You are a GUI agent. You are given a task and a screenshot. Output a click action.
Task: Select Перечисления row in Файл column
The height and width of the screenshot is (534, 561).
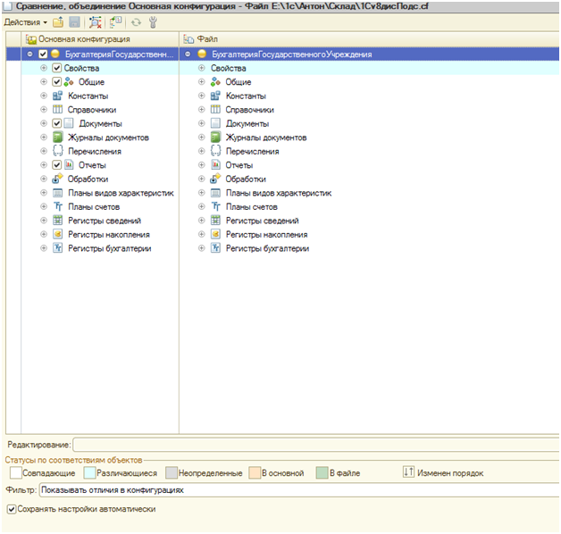(x=369, y=151)
